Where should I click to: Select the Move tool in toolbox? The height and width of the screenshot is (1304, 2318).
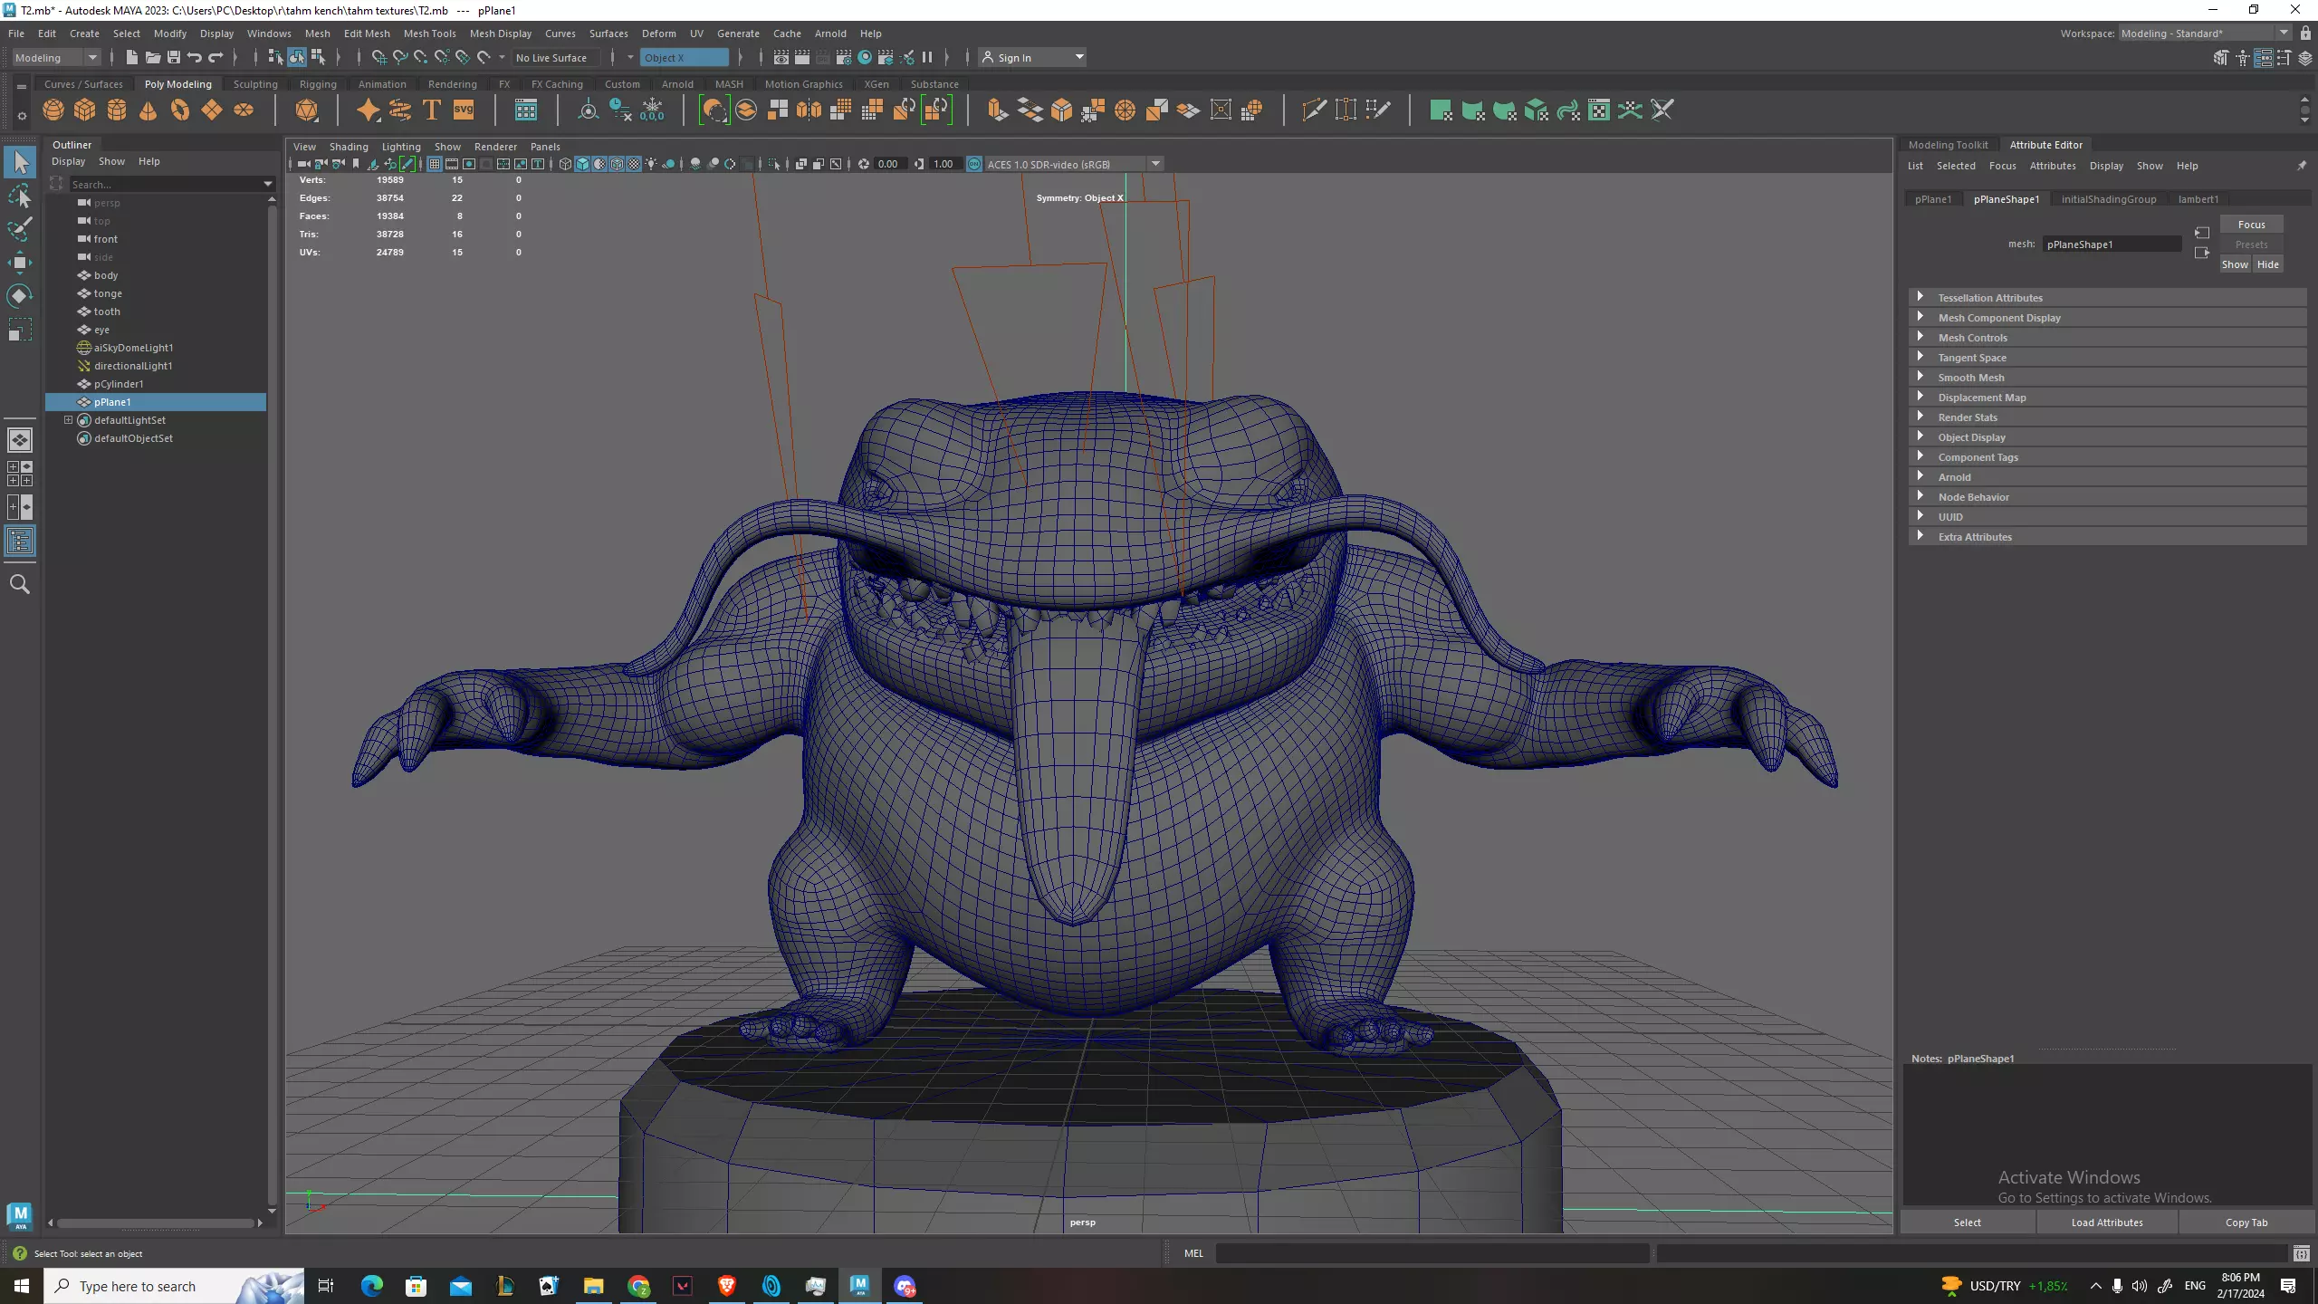20,263
